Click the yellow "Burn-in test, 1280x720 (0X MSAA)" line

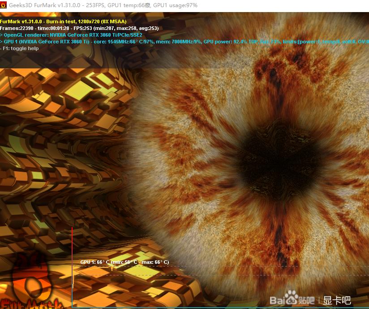pyautogui.click(x=63, y=21)
